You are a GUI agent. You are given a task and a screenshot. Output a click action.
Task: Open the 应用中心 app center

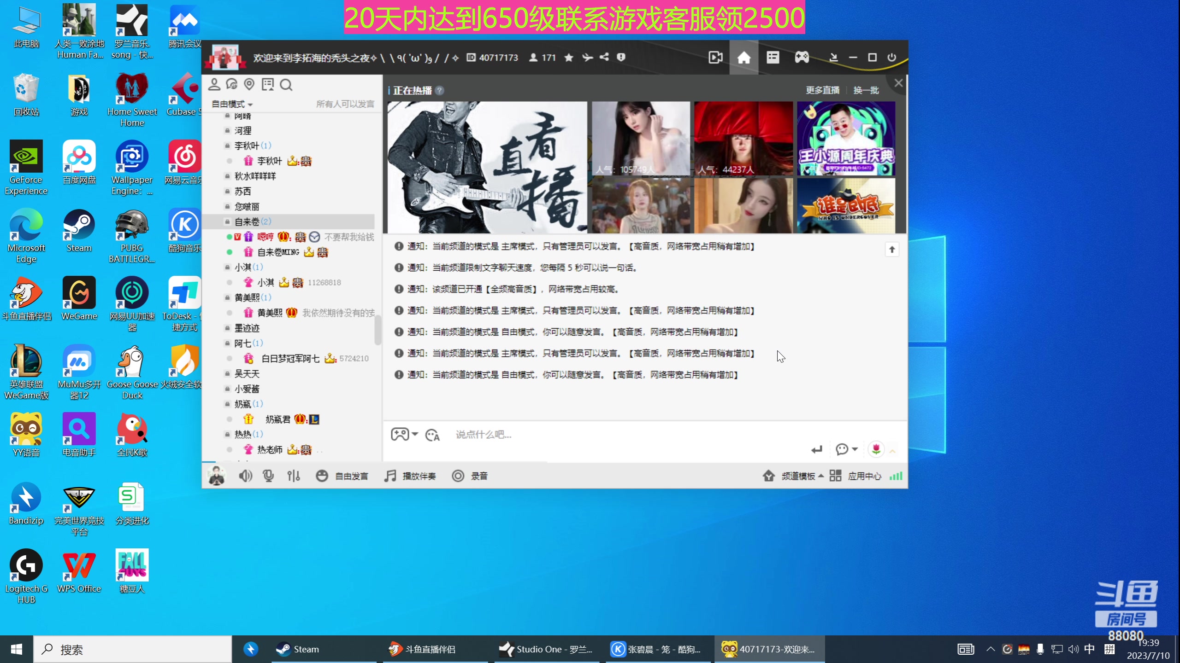pyautogui.click(x=864, y=476)
